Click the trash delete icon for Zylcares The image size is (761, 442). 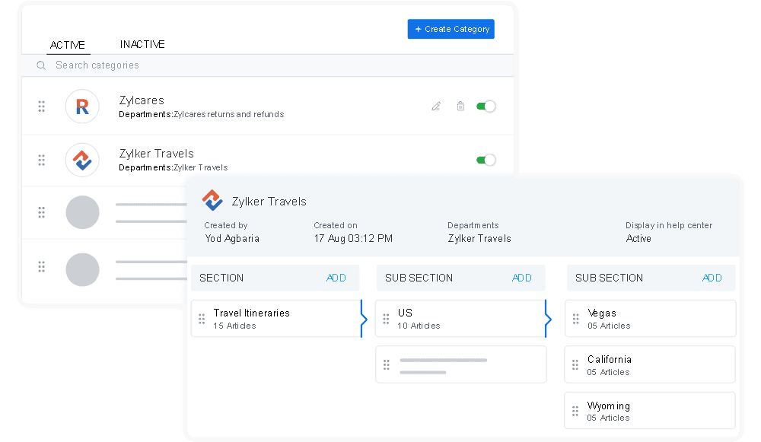click(x=460, y=107)
